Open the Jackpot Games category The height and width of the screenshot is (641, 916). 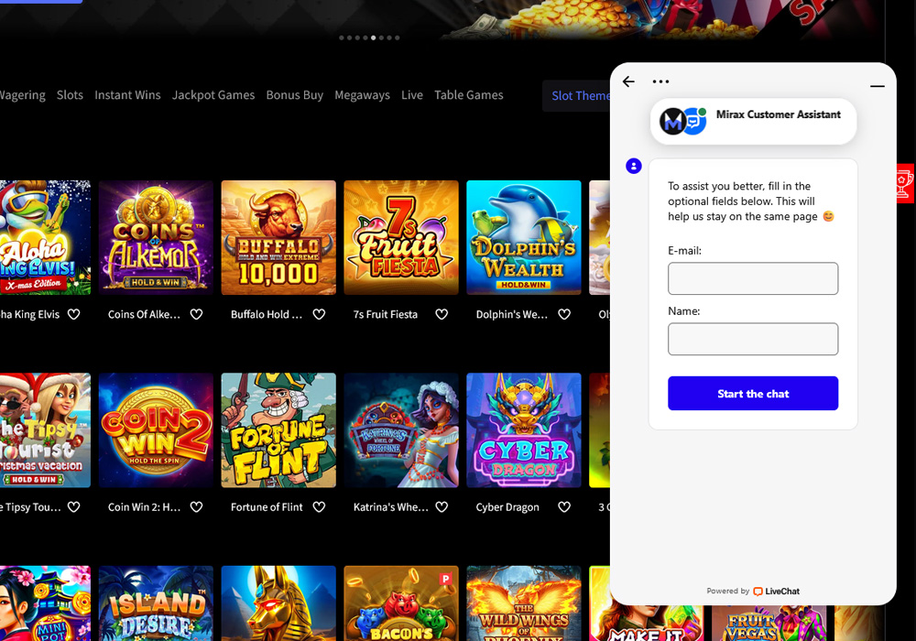pos(213,95)
